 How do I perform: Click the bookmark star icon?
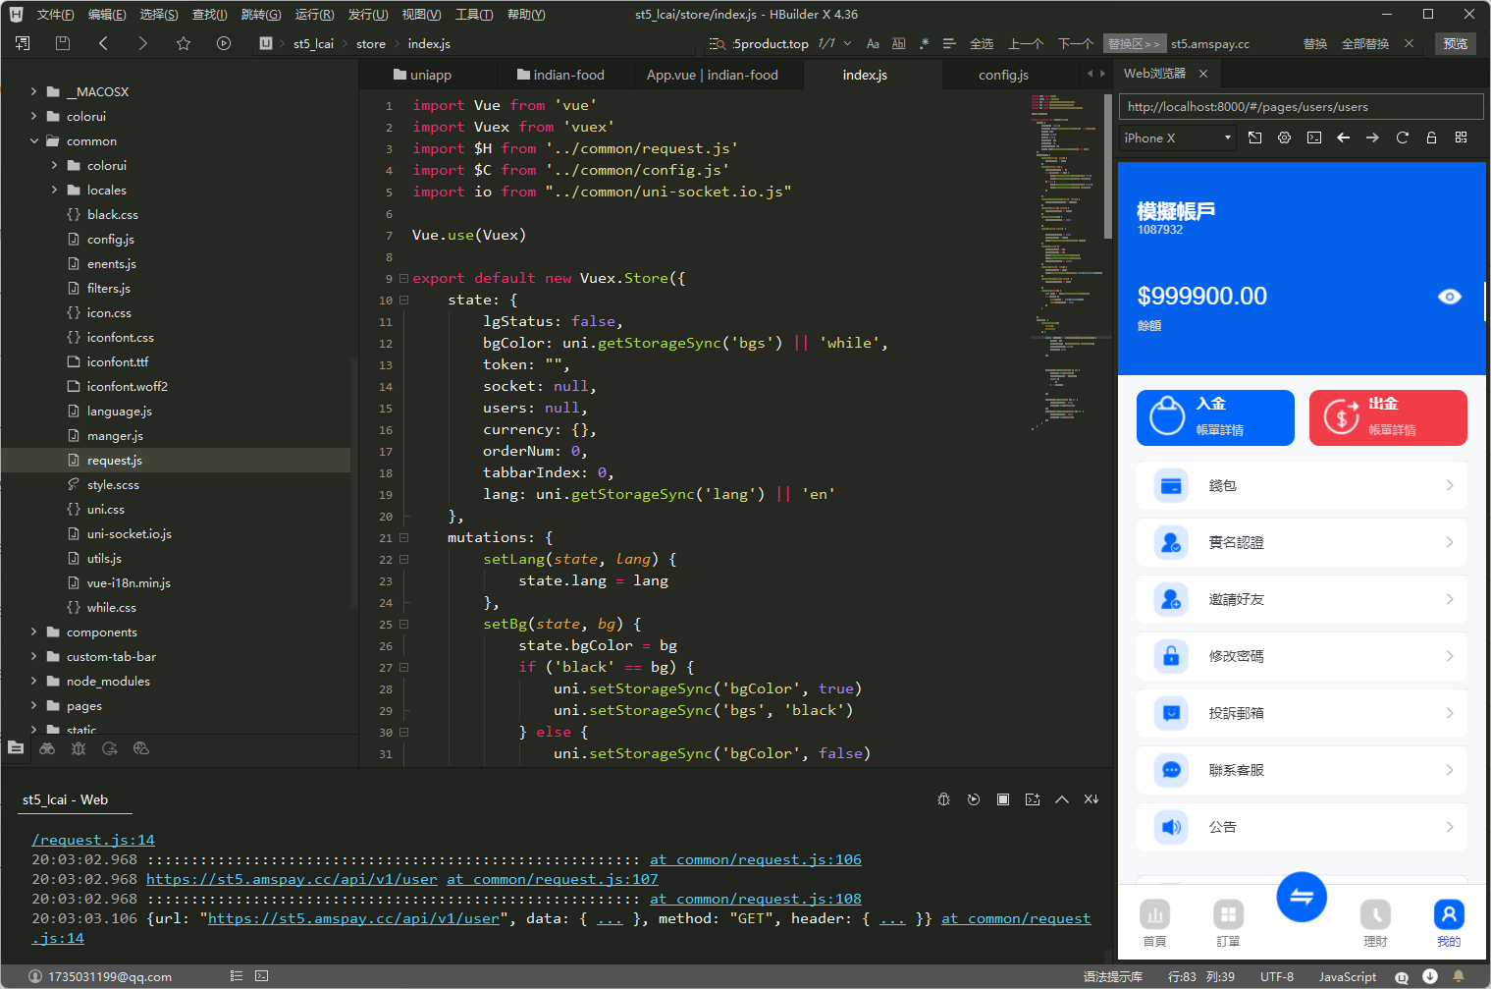click(x=184, y=43)
